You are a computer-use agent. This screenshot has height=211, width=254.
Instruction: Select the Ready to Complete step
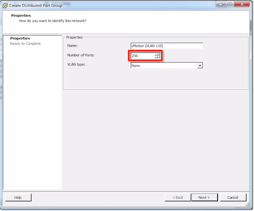pos(25,44)
